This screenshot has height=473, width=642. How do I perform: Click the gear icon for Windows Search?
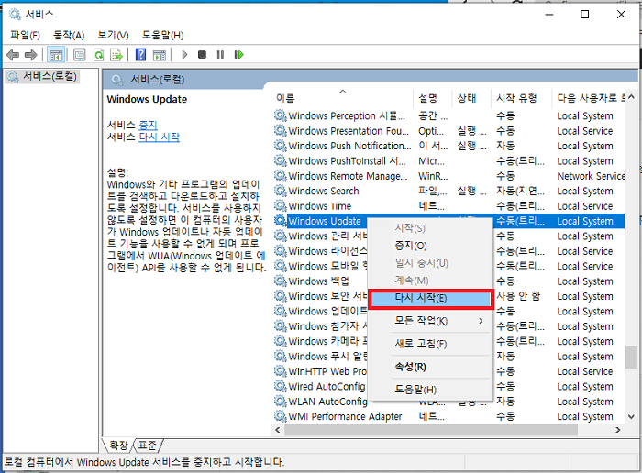click(x=280, y=191)
